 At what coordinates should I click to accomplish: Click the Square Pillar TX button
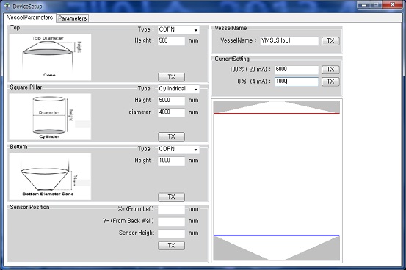pos(171,136)
